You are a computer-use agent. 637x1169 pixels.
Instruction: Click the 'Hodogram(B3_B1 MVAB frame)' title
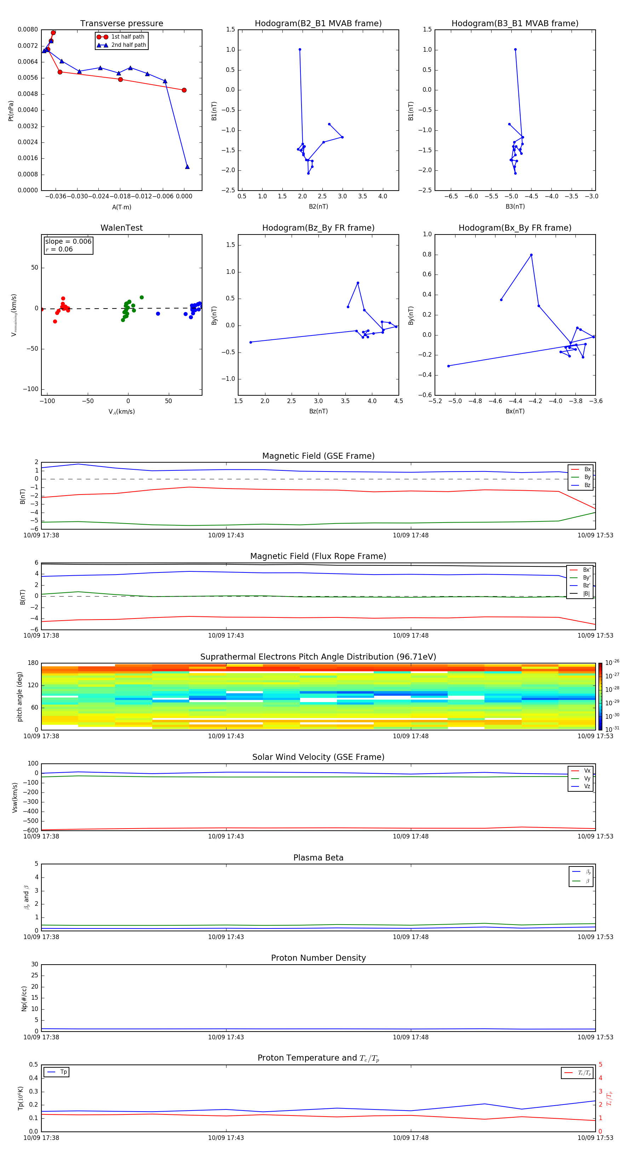pyautogui.click(x=515, y=24)
